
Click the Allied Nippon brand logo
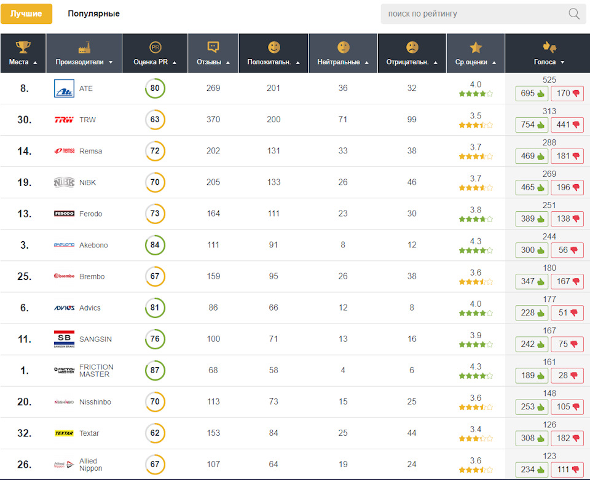[x=64, y=465]
